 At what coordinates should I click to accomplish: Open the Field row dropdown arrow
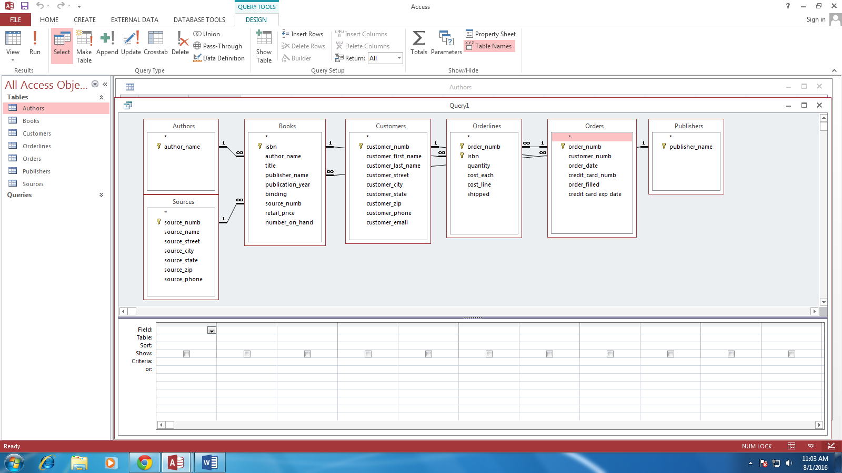click(x=212, y=331)
